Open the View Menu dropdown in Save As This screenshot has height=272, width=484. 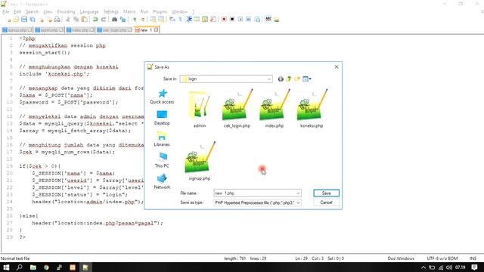pos(306,79)
